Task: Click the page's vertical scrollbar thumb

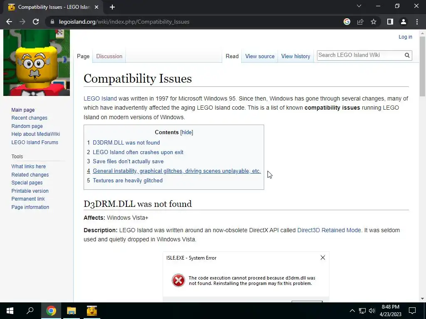Action: (422, 66)
